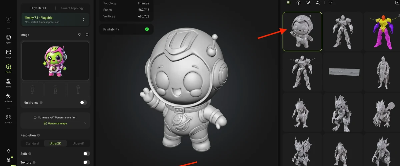
Task: Click the sparkle icon at sidebar bottom
Action: pos(8,151)
